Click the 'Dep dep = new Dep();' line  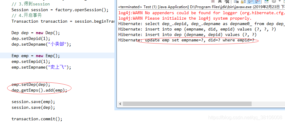point(36,33)
